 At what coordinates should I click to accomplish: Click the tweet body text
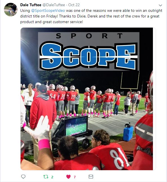[91, 16]
